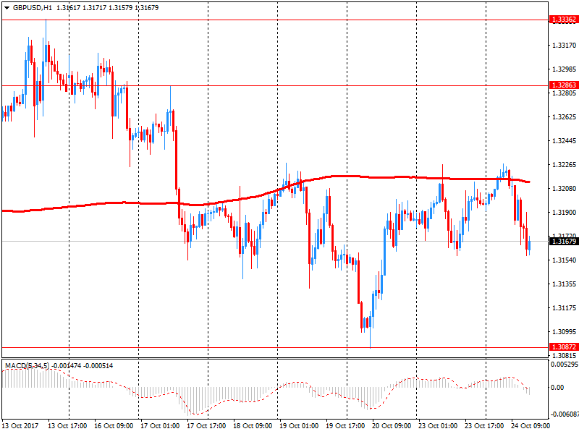Click the 1.32985 price axis value
The image size is (579, 434).
[x=564, y=69]
